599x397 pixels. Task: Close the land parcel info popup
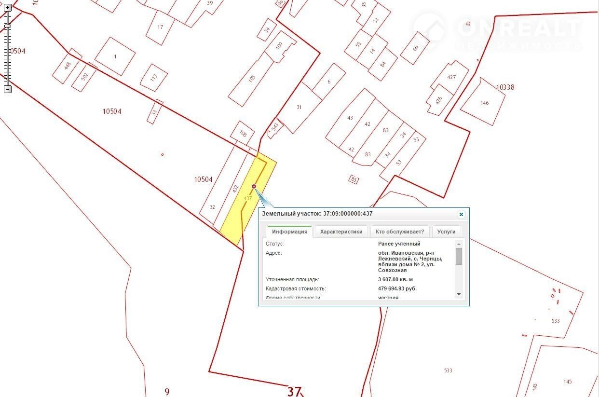tap(461, 214)
